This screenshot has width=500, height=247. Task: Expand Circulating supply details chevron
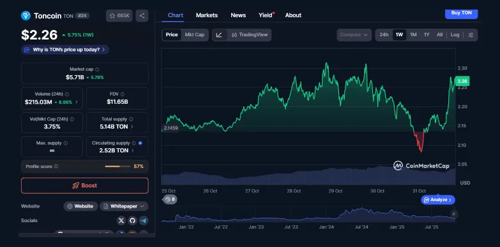pos(132,151)
